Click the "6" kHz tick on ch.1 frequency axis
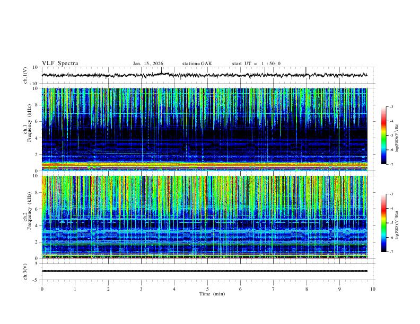The image size is (420, 324). coord(37,122)
